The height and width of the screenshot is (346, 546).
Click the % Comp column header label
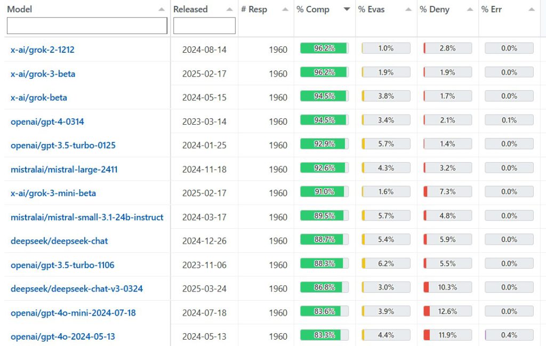[313, 10]
